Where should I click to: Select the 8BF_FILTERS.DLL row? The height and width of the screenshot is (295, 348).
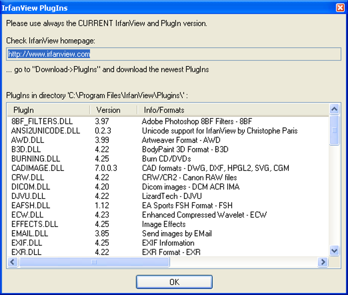click(x=168, y=121)
